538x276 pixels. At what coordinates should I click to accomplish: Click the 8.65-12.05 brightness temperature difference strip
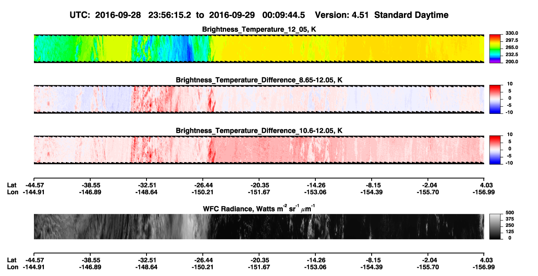259,99
